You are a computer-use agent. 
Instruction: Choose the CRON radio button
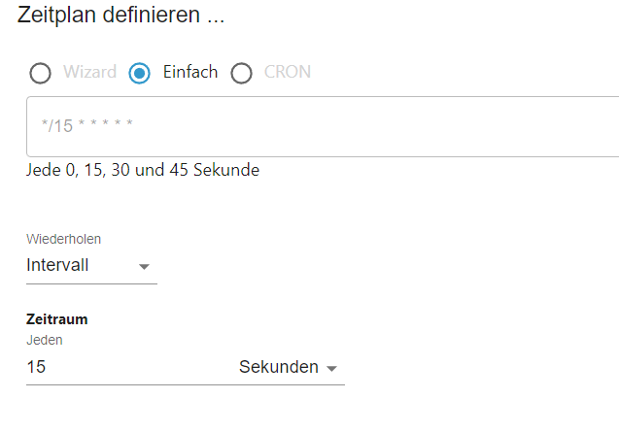[x=241, y=73]
